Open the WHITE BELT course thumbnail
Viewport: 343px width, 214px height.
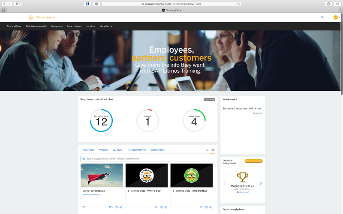click(147, 175)
